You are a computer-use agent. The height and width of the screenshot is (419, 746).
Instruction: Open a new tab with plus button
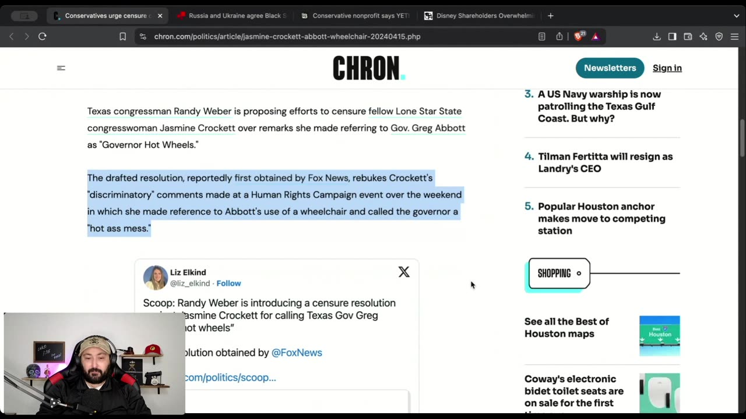point(550,16)
